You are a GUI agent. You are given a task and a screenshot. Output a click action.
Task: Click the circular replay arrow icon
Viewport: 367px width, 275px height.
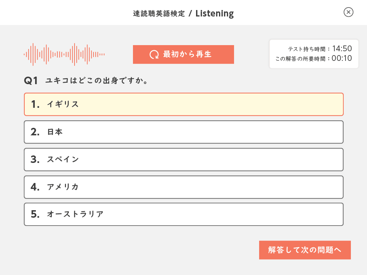click(x=154, y=54)
